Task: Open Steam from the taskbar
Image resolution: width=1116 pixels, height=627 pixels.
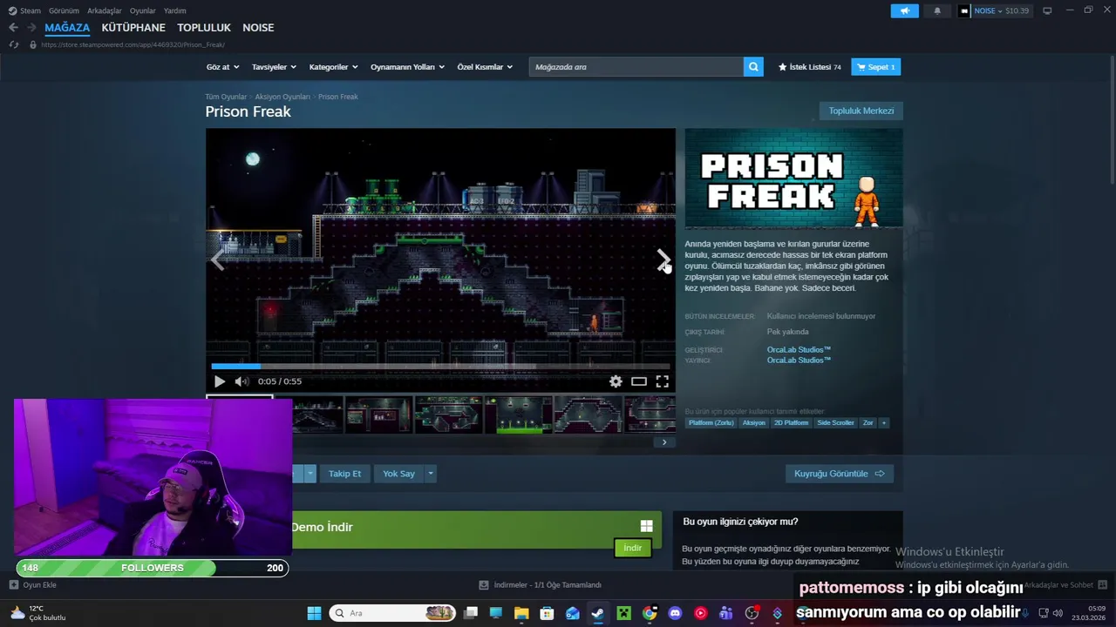Action: [x=597, y=613]
